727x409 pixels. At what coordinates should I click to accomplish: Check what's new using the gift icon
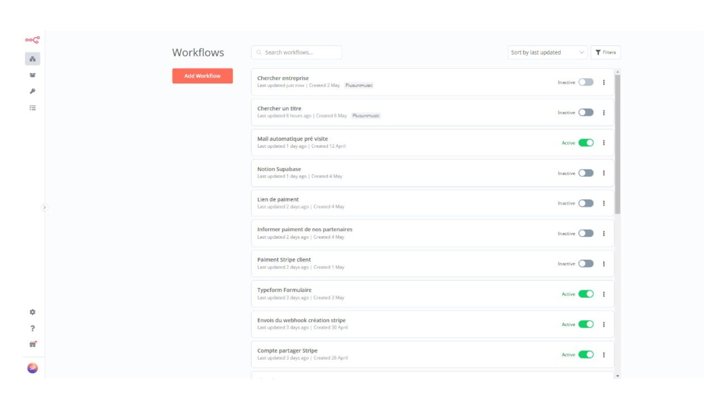[x=33, y=344]
